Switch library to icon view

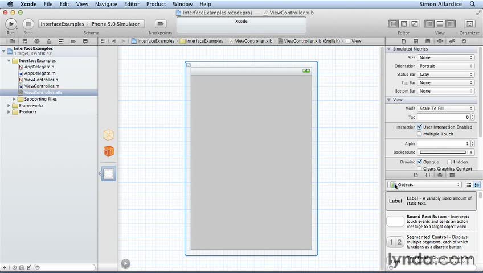[x=469, y=184]
